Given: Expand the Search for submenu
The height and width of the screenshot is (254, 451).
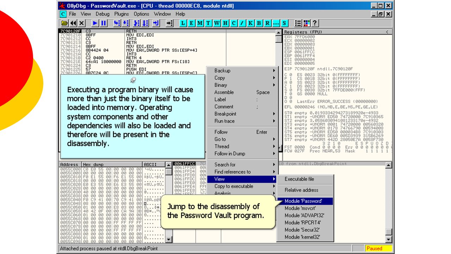Looking at the screenshot, I should coord(242,165).
